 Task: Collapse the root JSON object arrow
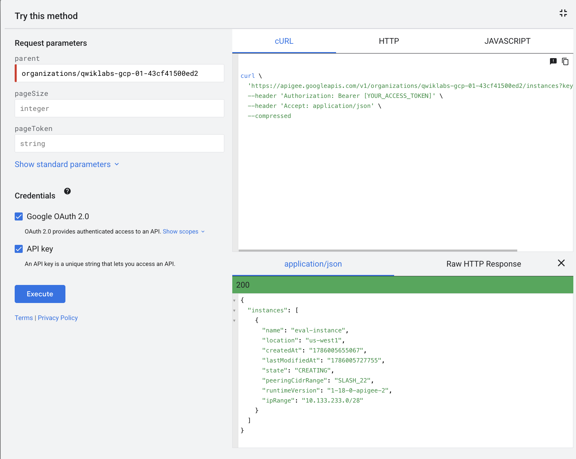coord(234,300)
